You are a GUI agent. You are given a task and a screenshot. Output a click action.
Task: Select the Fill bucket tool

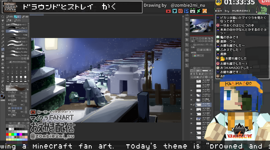3,67
